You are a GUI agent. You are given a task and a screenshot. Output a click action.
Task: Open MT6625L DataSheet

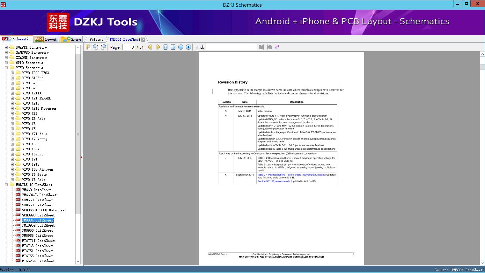point(38,261)
